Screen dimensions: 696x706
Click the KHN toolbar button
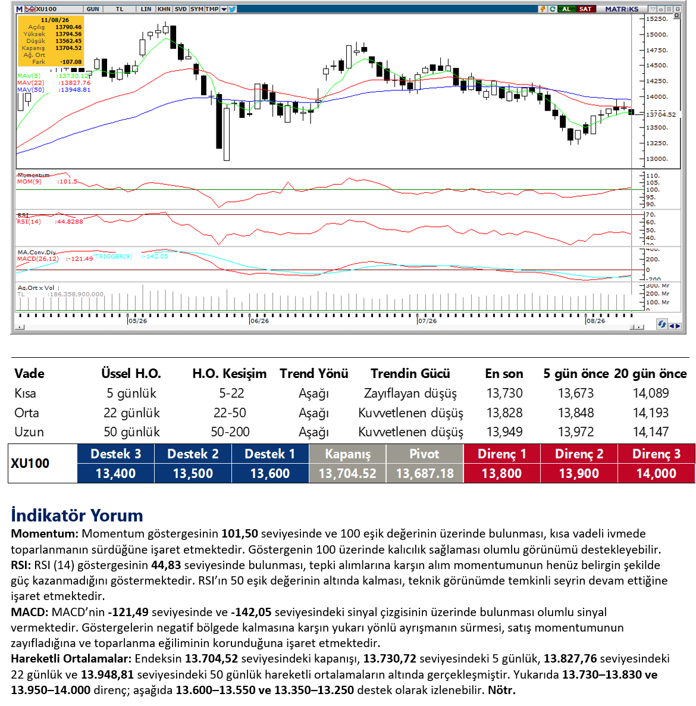click(x=164, y=9)
